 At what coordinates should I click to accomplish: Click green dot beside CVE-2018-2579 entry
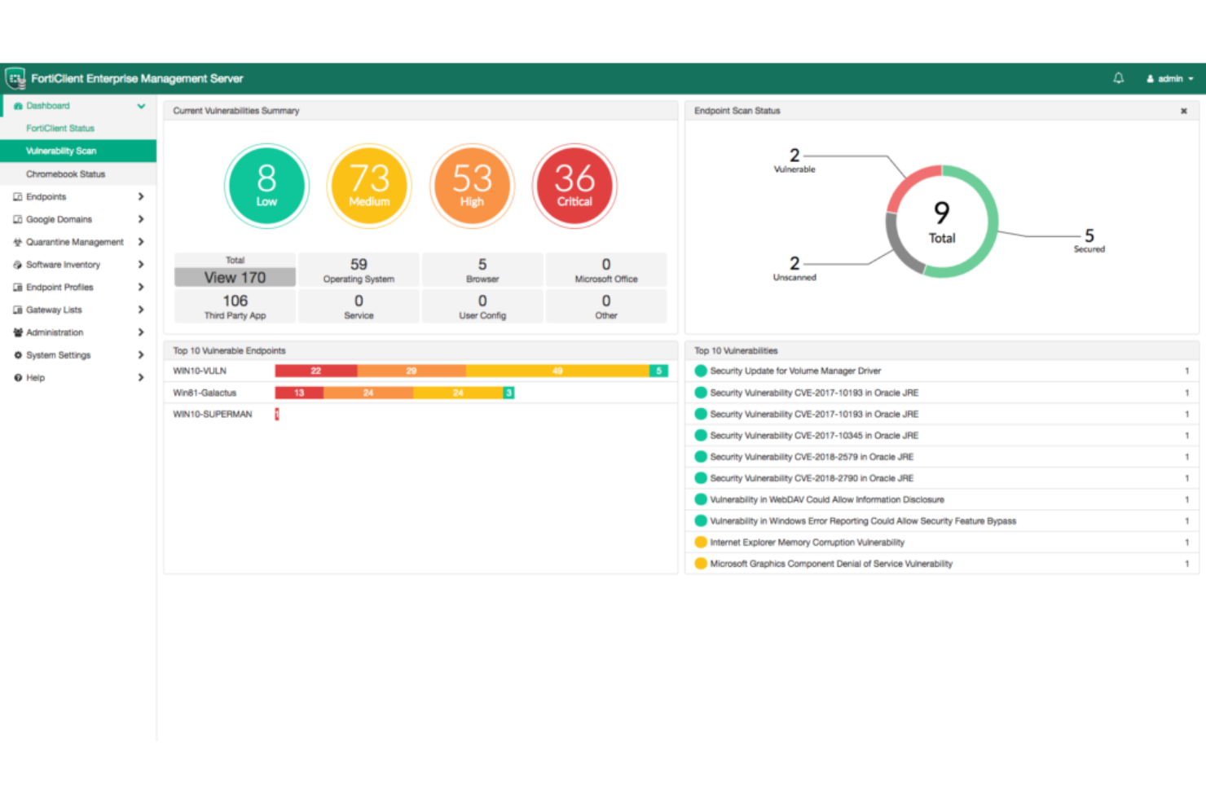700,457
